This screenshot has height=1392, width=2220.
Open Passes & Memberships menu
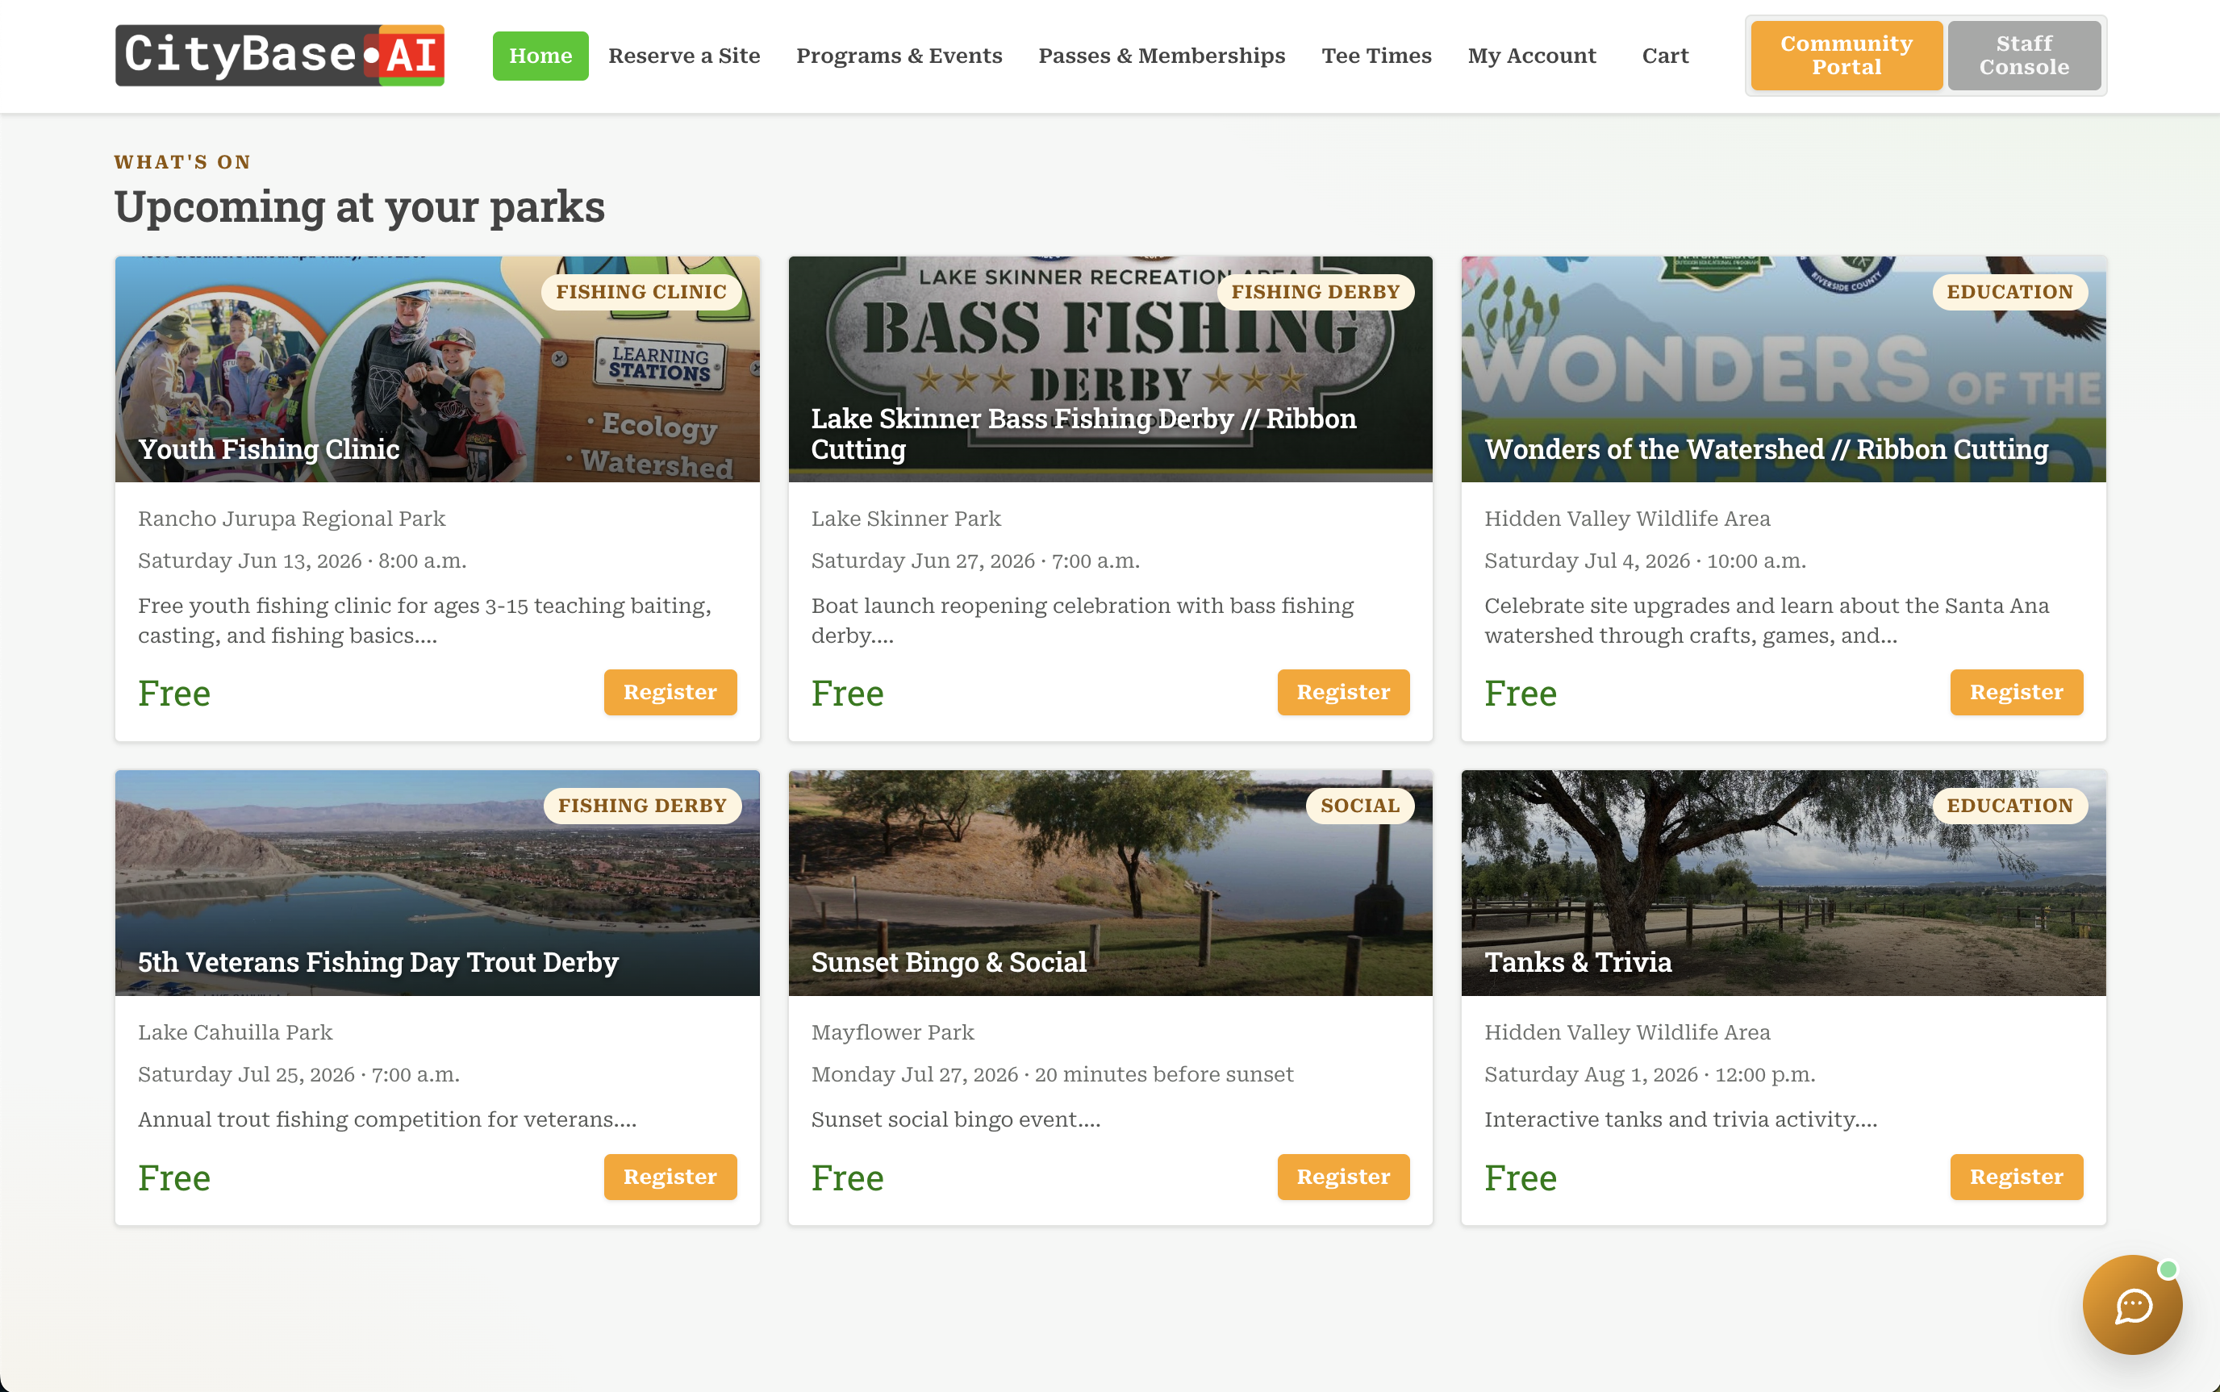[1162, 56]
